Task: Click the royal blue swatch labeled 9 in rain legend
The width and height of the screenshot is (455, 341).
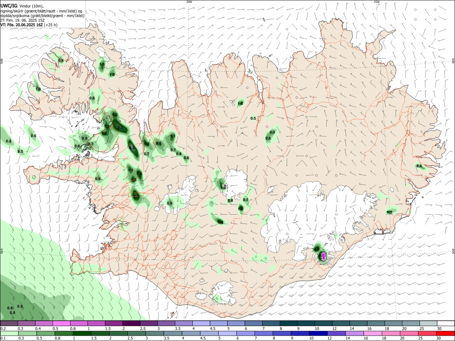Action: [299, 333]
